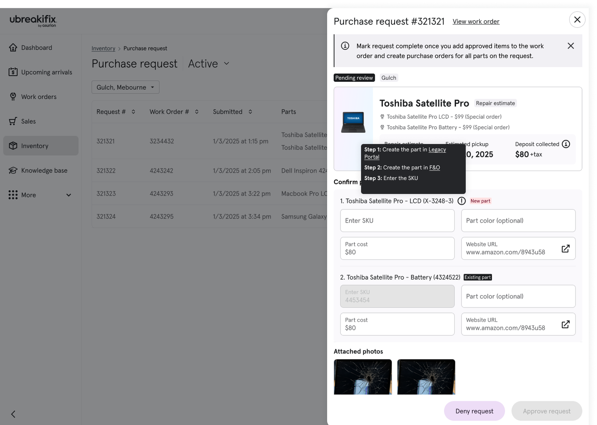The height and width of the screenshot is (425, 597).
Task: Go to Upcoming arrivals in sidebar
Action: click(41, 72)
